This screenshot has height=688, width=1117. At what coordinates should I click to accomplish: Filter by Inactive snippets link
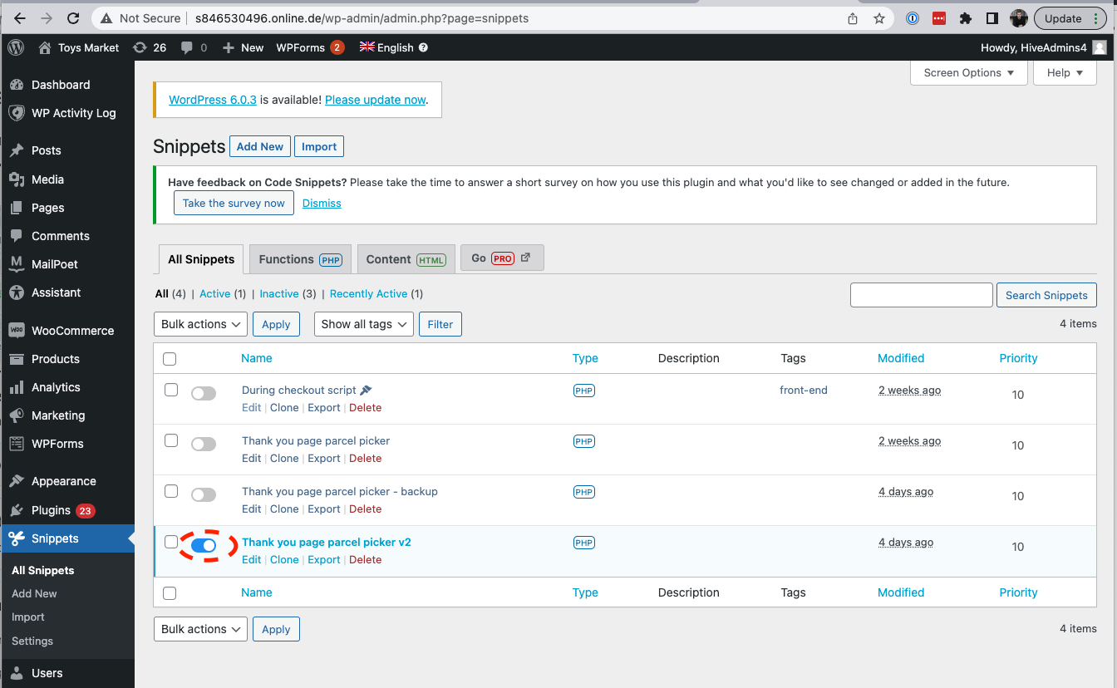coord(279,293)
